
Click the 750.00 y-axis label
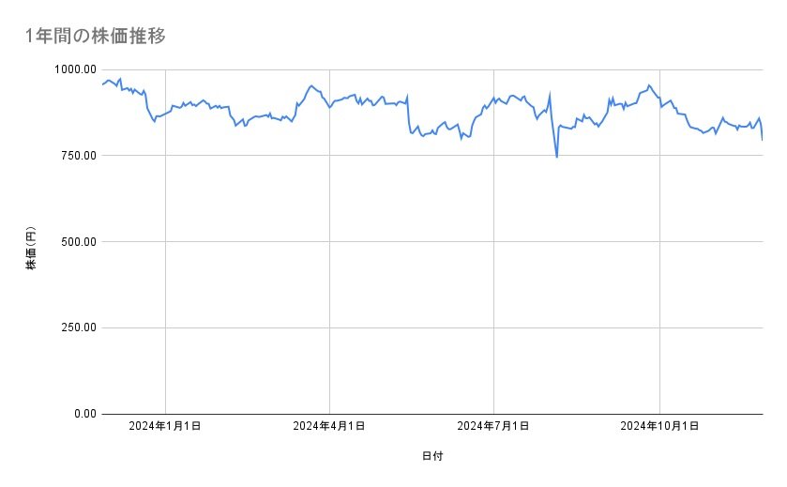tap(76, 156)
